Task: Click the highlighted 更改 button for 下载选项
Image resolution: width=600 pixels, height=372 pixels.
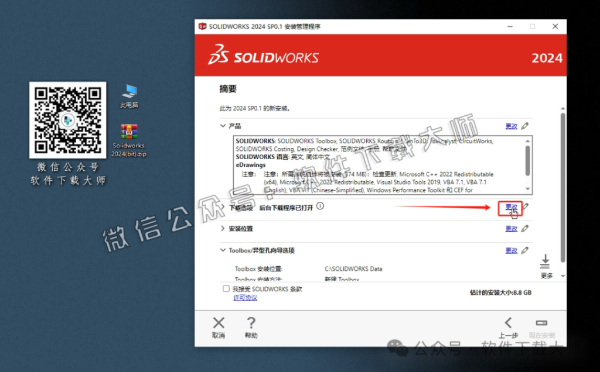Action: pyautogui.click(x=512, y=206)
